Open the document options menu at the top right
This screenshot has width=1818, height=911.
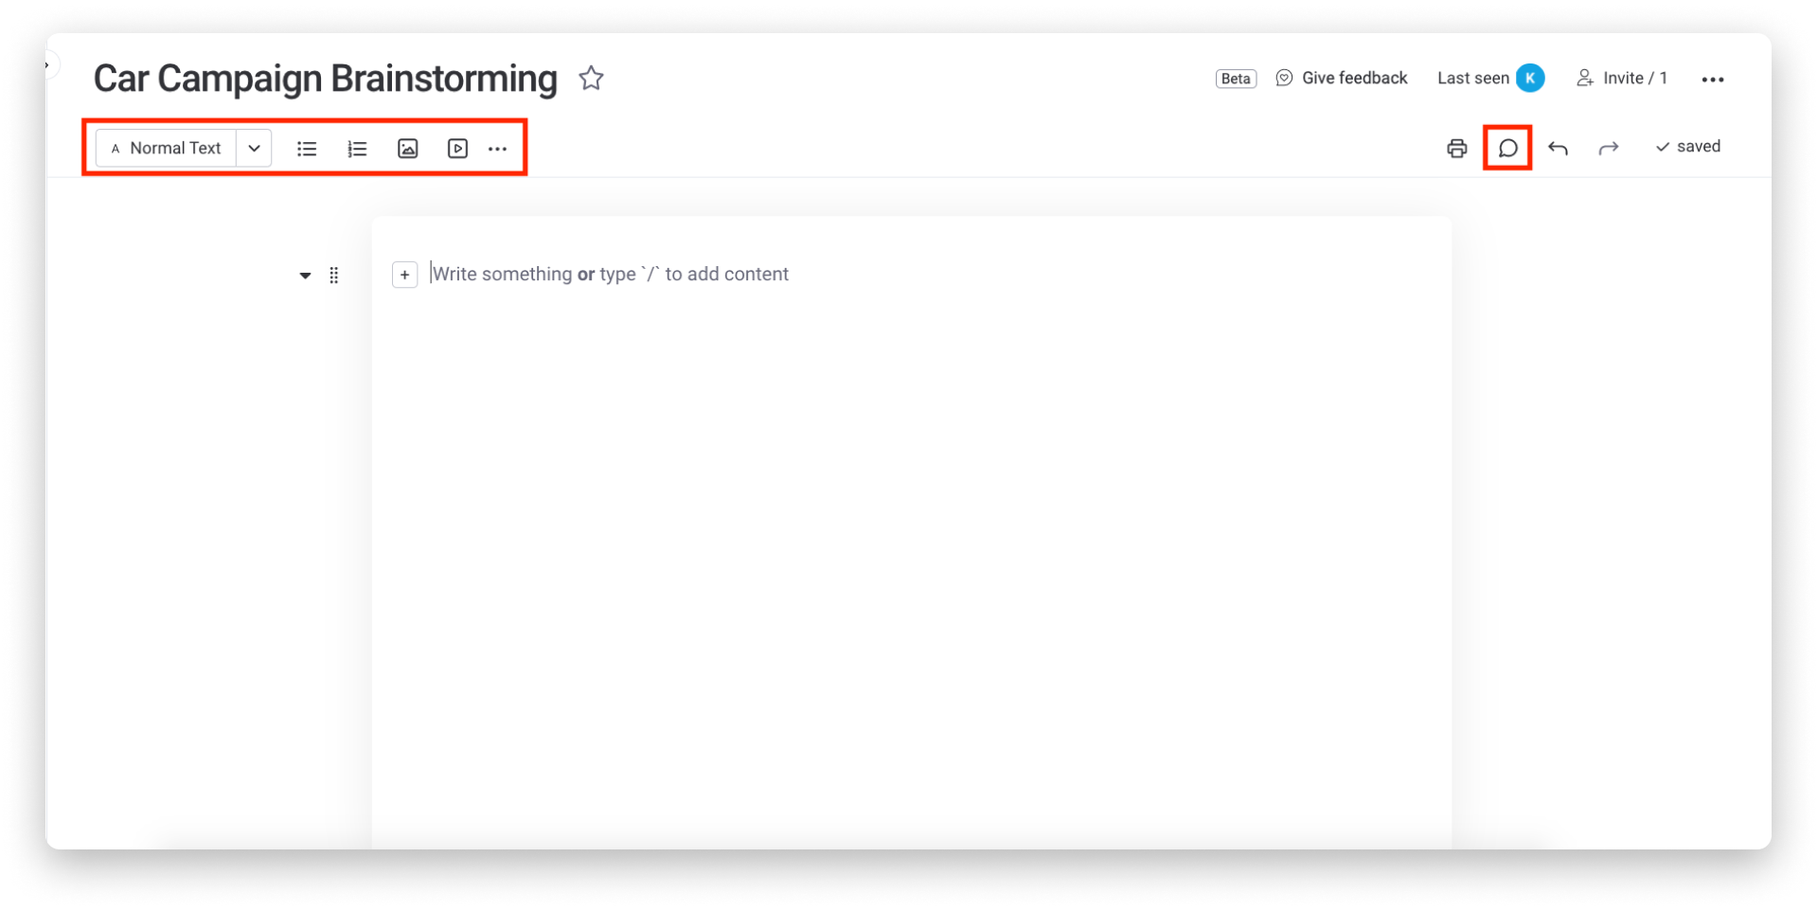(x=1712, y=80)
